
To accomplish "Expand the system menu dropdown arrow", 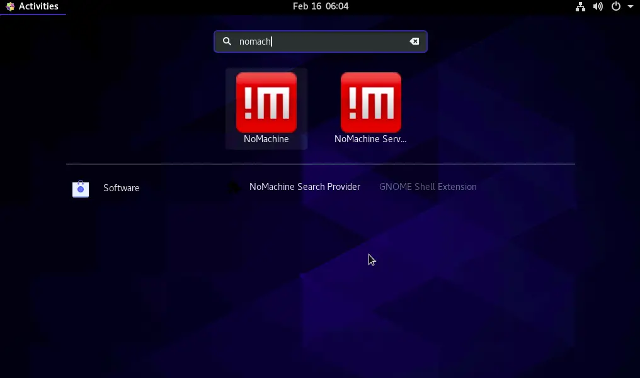I will pyautogui.click(x=631, y=7).
